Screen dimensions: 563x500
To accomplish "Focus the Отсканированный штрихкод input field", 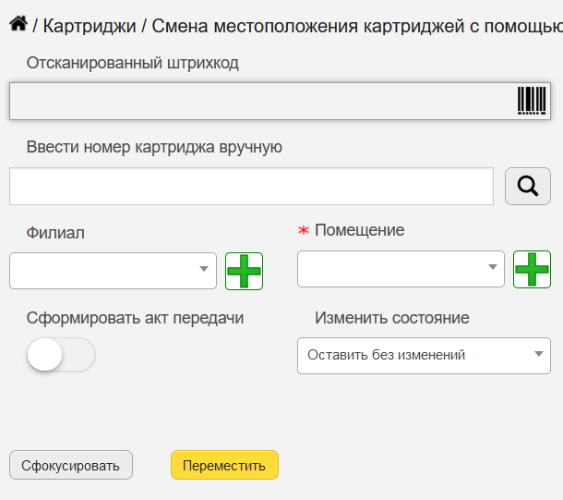I will [x=280, y=101].
